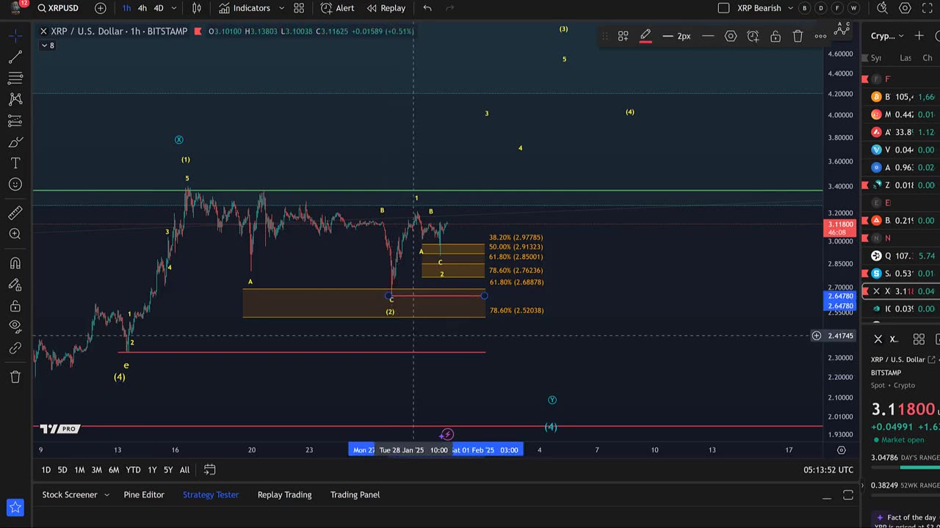Open the Pine Editor tab

[144, 495]
